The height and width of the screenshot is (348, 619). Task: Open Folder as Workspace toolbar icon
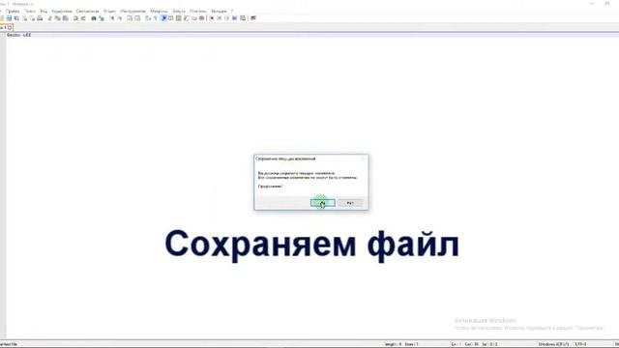193,18
